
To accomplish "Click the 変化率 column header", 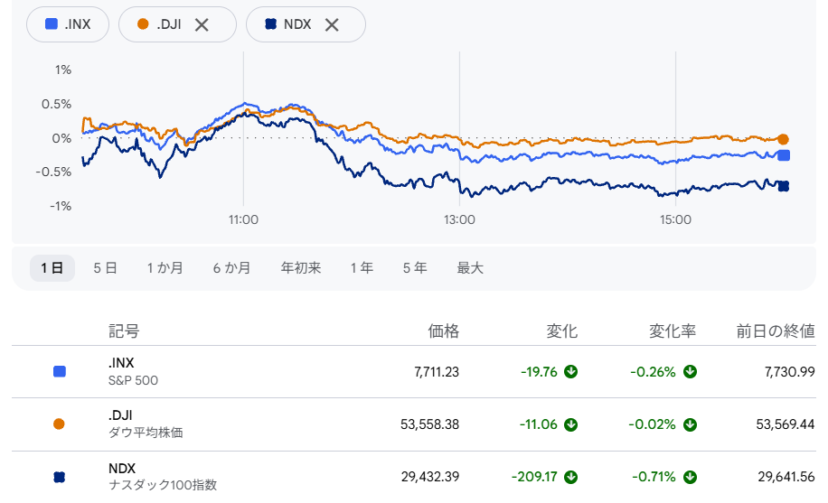I will 673,331.
